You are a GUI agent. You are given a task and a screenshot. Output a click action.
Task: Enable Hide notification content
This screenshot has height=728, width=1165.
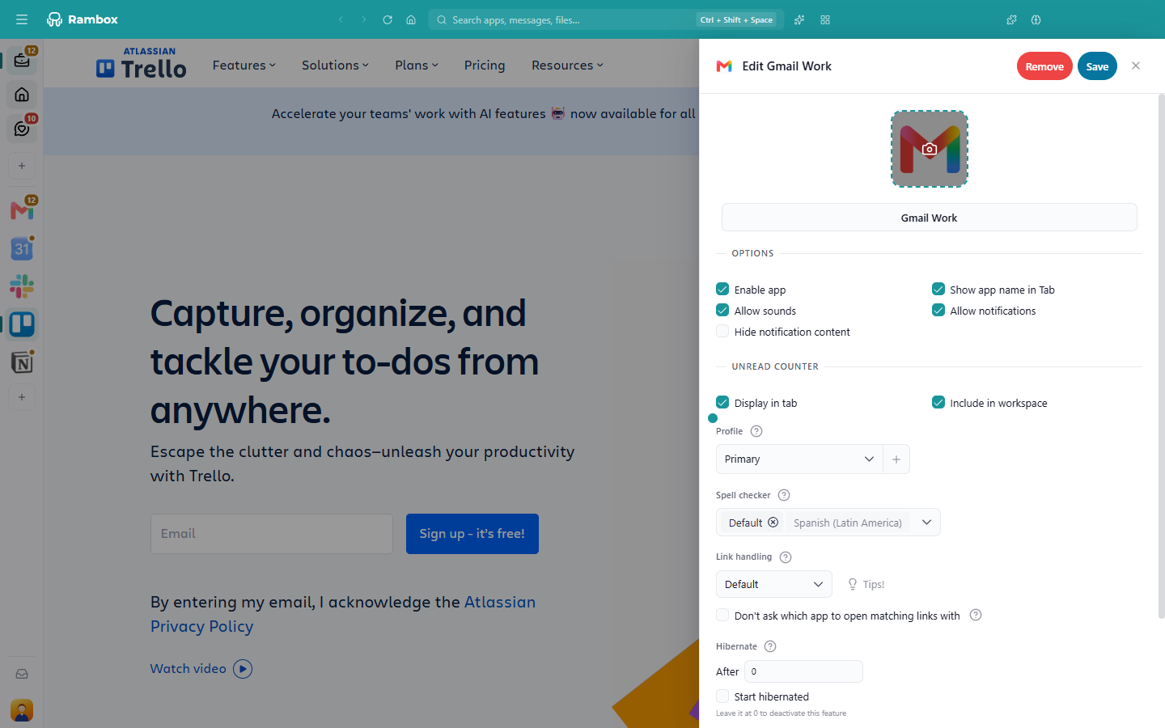pyautogui.click(x=722, y=332)
